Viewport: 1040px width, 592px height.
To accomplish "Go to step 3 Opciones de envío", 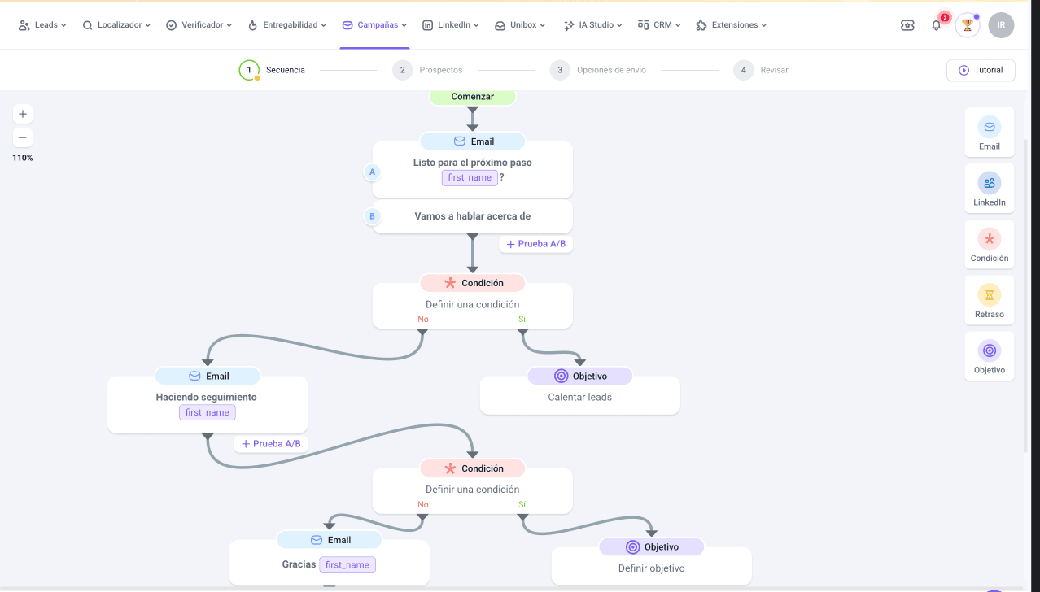I will tap(598, 70).
